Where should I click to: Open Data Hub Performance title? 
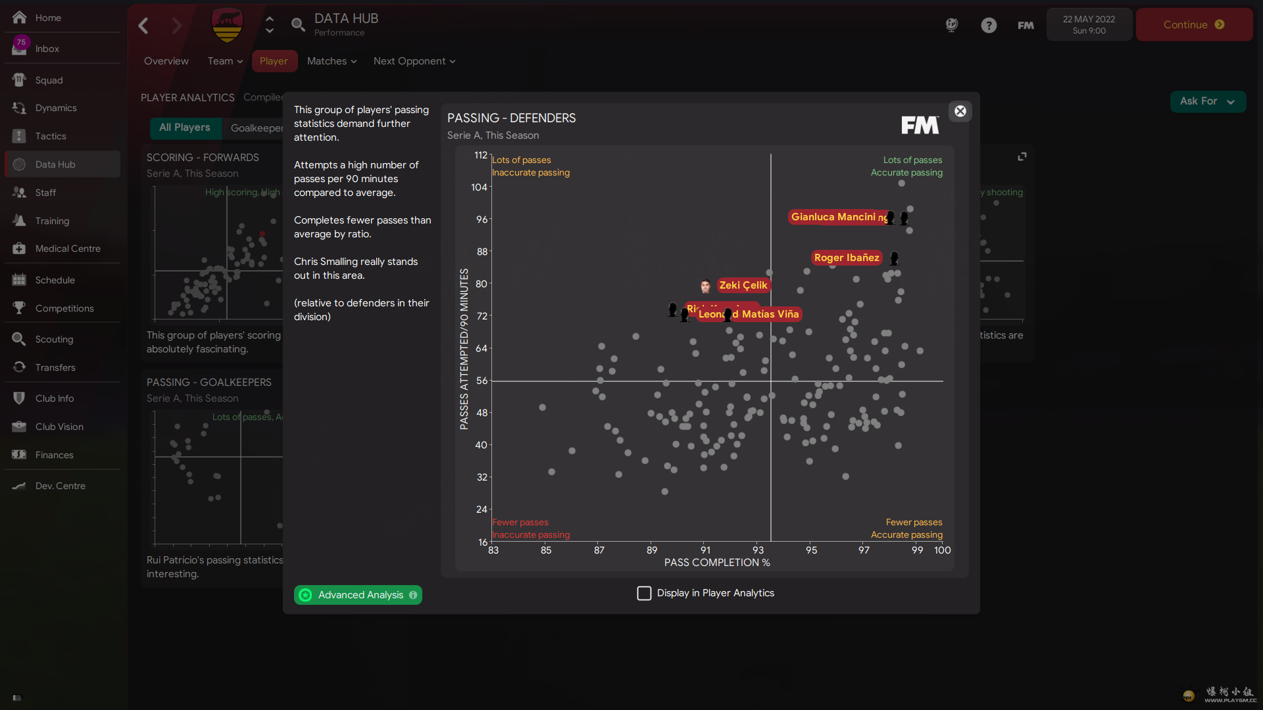pos(346,24)
